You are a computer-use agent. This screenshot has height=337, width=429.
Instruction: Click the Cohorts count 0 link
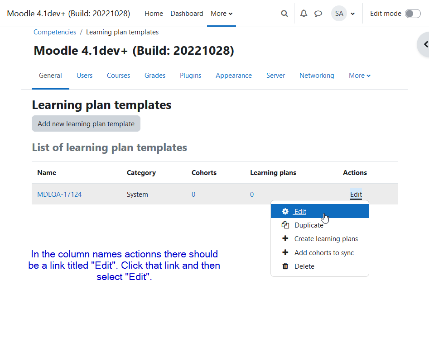[193, 194]
